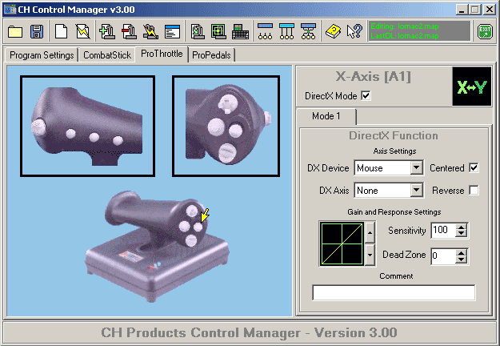Decrease Sensitivity with the down spinner
The width and height of the screenshot is (500, 346).
461,234
